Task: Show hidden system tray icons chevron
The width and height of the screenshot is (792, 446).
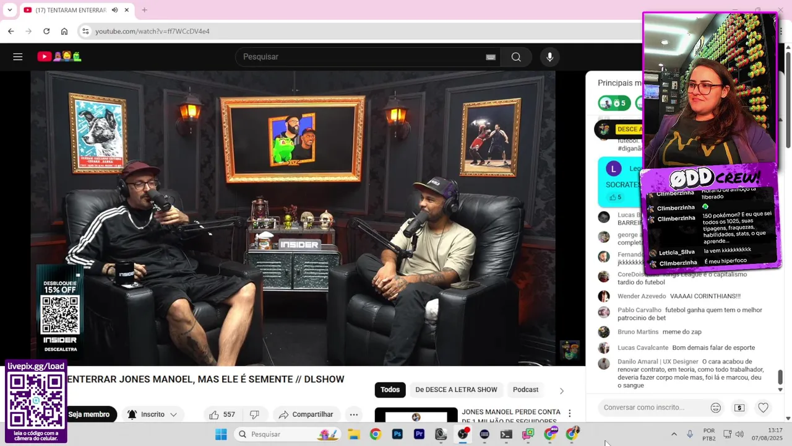Action: pyautogui.click(x=674, y=434)
